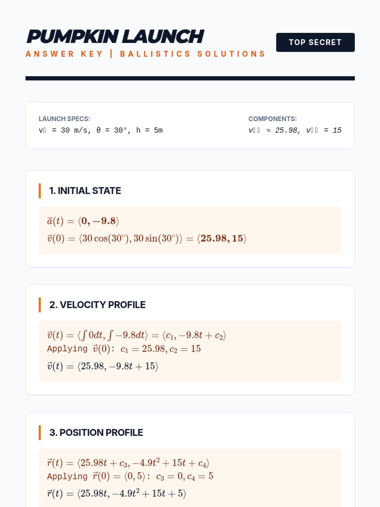Click the 1. INITIAL STATE heading
The image size is (380, 507).
[85, 191]
